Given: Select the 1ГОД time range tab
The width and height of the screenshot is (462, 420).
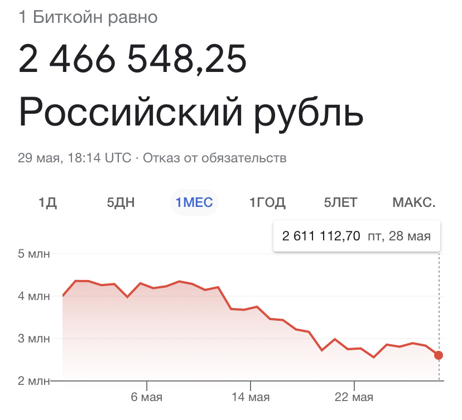Looking at the screenshot, I should pos(267,202).
